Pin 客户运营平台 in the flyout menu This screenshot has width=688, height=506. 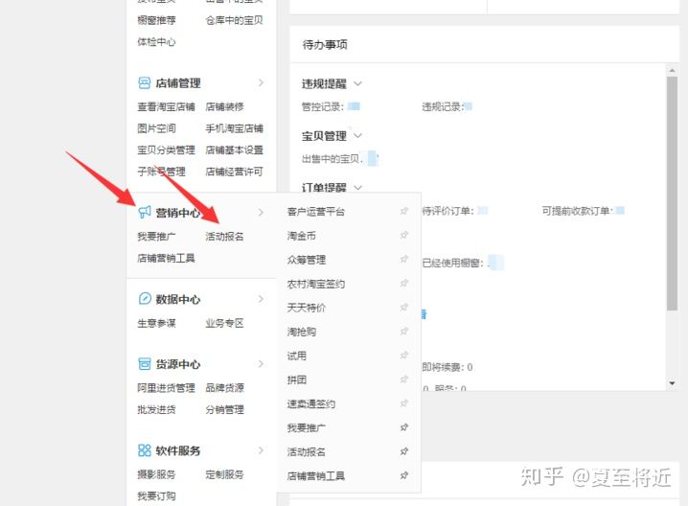click(x=404, y=211)
